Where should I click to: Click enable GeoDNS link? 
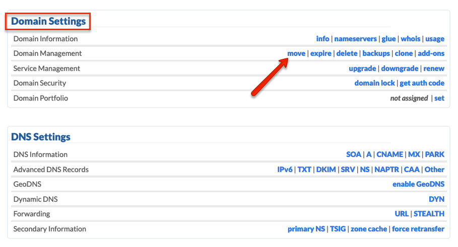tap(418, 184)
